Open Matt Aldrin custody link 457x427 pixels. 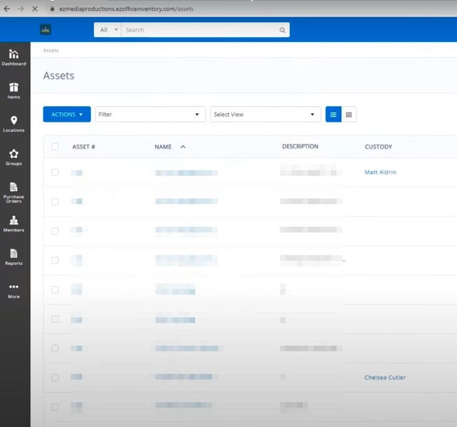380,172
